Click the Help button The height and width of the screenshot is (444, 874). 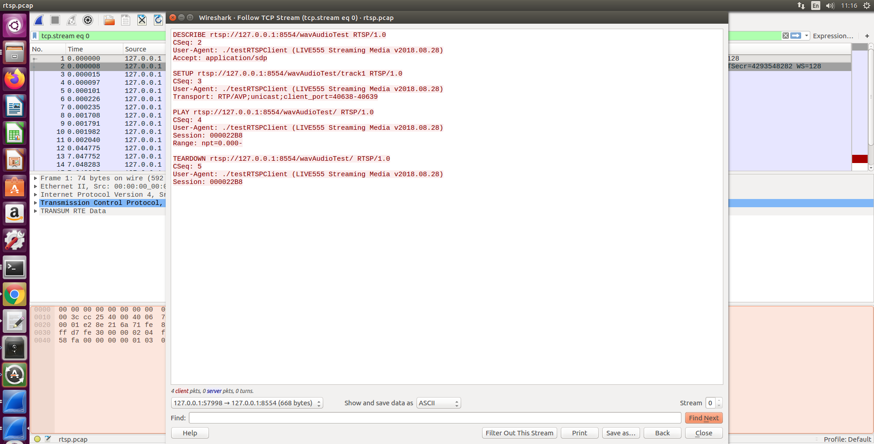click(190, 433)
